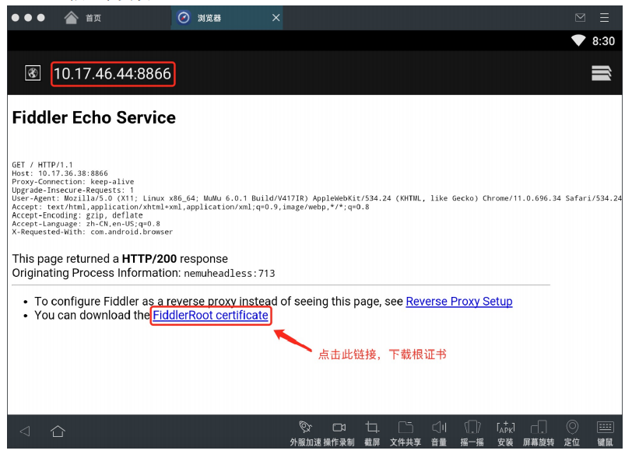The width and height of the screenshot is (632, 454).
Task: Close the 浏览器 tab
Action: coord(276,18)
